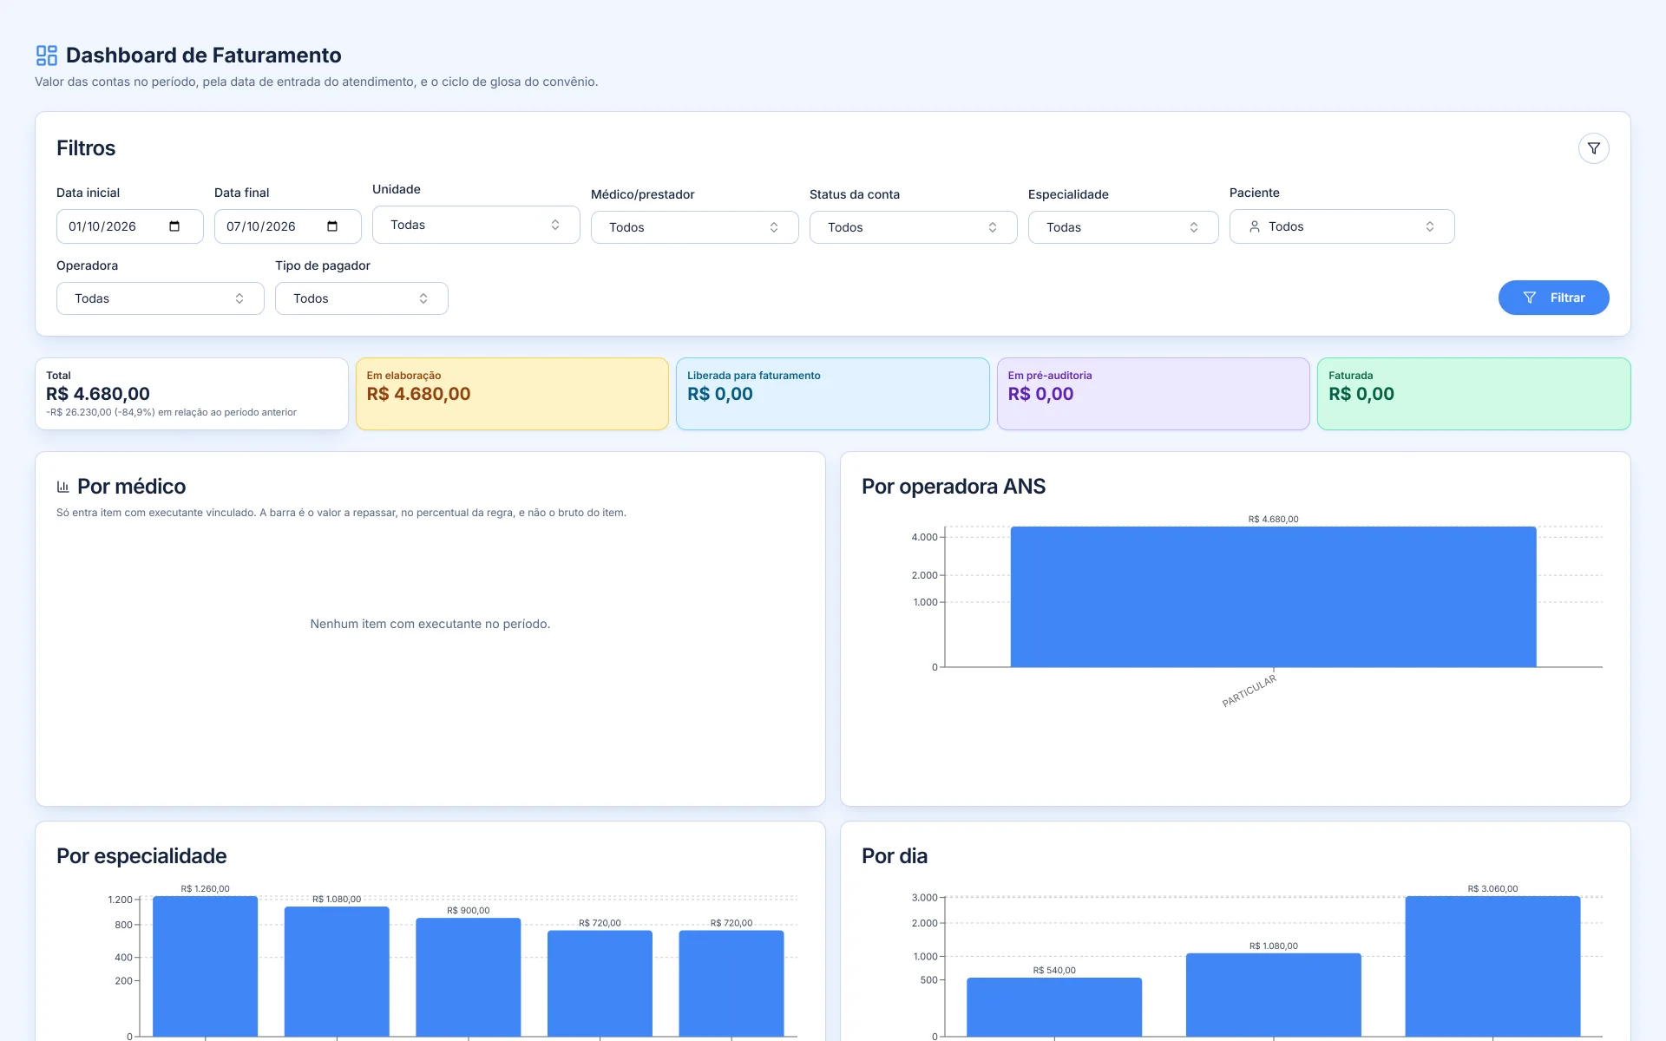Image resolution: width=1666 pixels, height=1041 pixels.
Task: Click the funnel icon in the Filtros header
Action: point(1593,148)
